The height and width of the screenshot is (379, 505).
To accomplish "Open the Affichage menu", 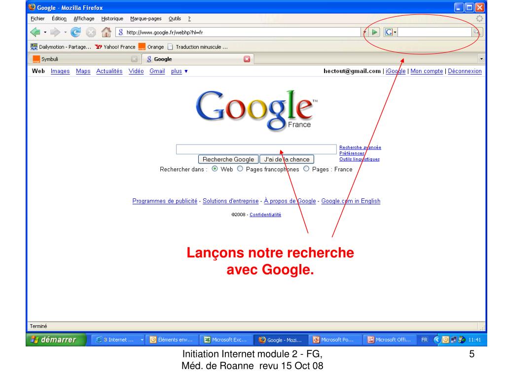I will [x=84, y=19].
